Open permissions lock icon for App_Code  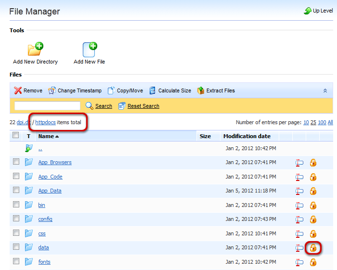click(x=313, y=177)
